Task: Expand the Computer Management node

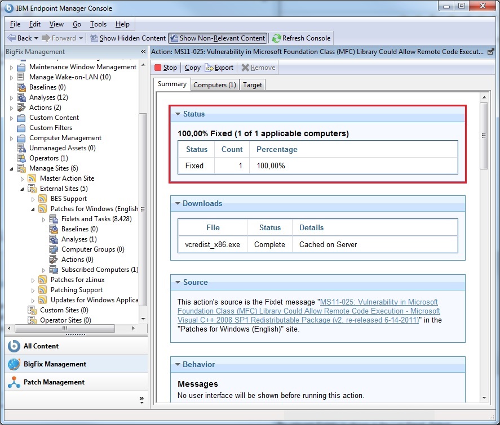Action: click(x=11, y=138)
